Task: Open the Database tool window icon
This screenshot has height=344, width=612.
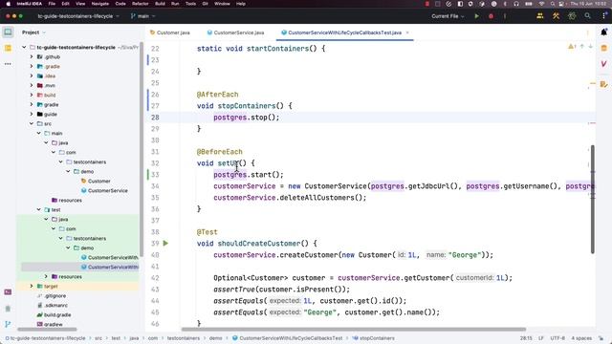Action: 603,48
